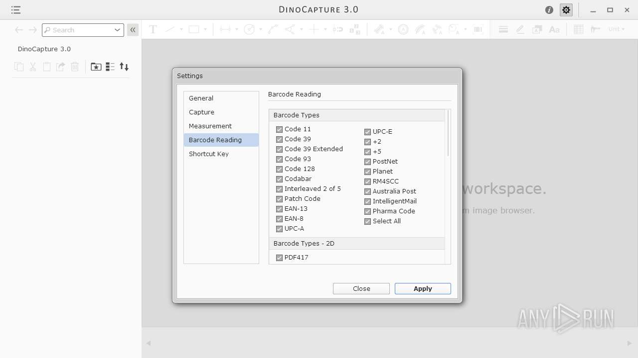Toggle Interleaved 2 of 5 checkbox
638x358 pixels.
[279, 189]
